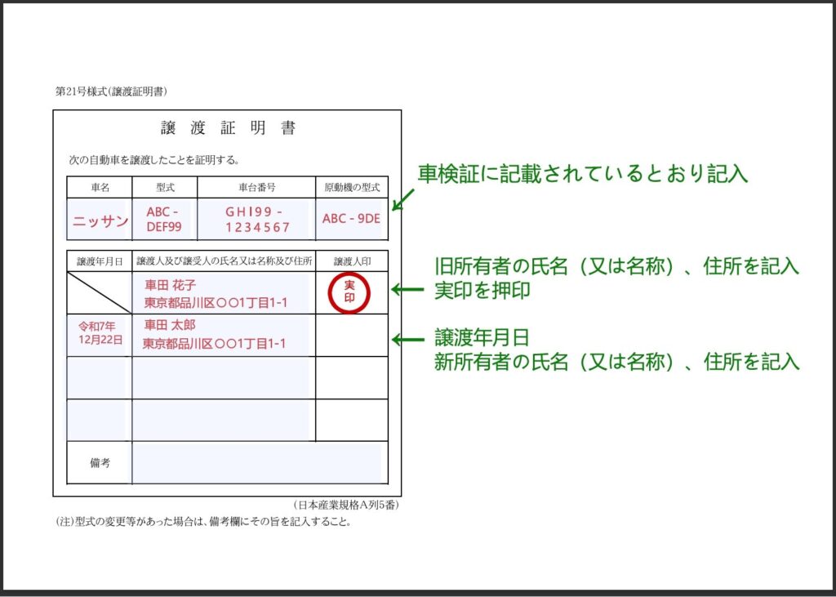
Task: Click the diagonally slashed date cell
Action: point(99,293)
